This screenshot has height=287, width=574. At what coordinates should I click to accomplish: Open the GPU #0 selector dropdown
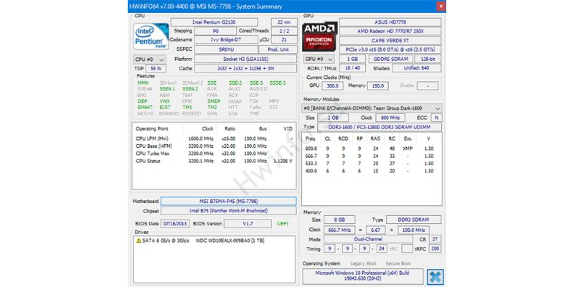pyautogui.click(x=319, y=59)
